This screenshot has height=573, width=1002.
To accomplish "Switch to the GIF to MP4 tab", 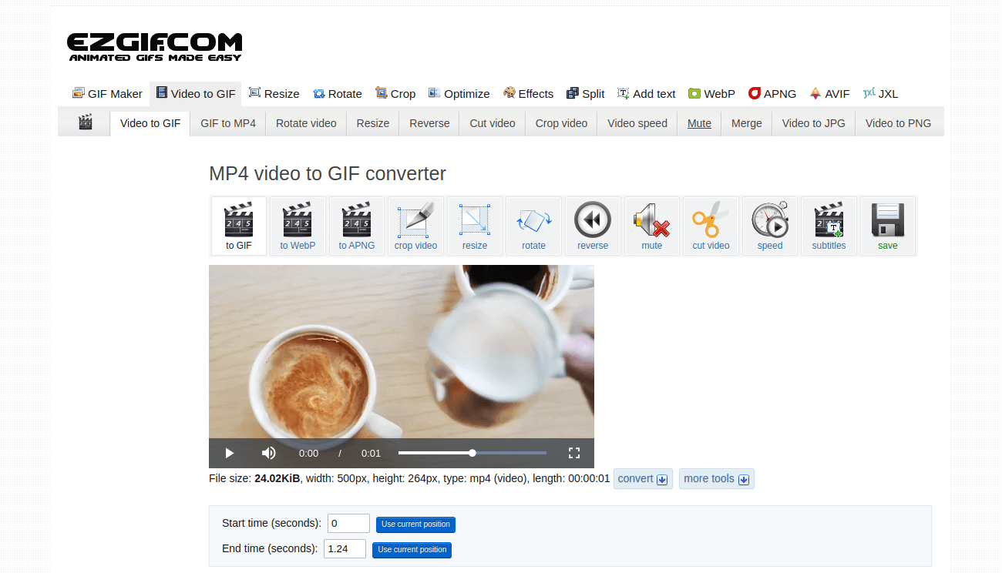I will [x=227, y=122].
